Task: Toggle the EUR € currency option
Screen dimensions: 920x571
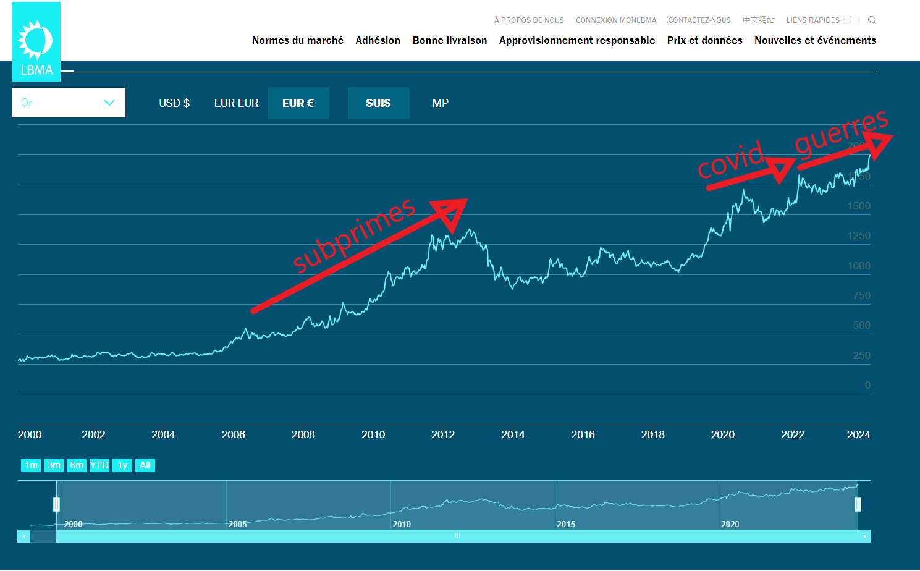Action: [298, 103]
